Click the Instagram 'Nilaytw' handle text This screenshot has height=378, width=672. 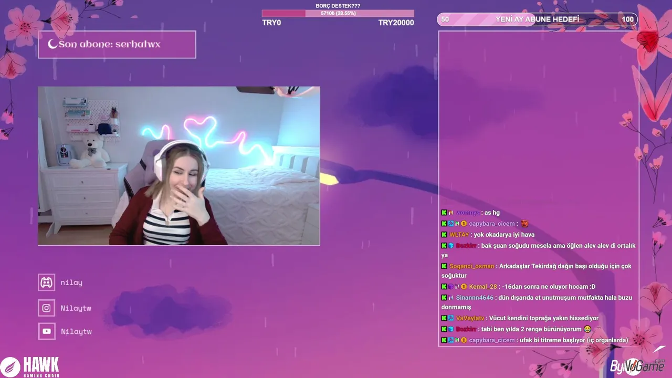tap(76, 308)
